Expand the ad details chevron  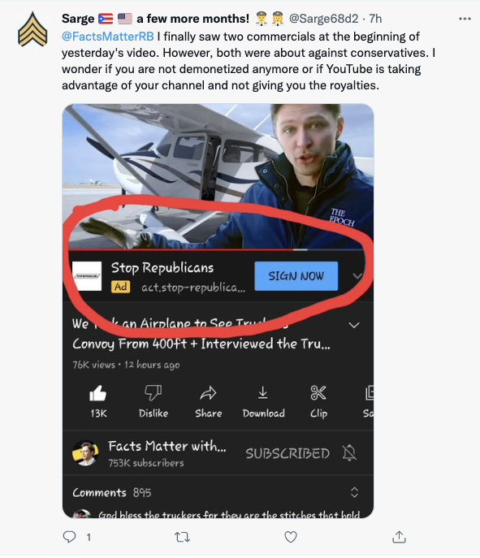click(357, 276)
